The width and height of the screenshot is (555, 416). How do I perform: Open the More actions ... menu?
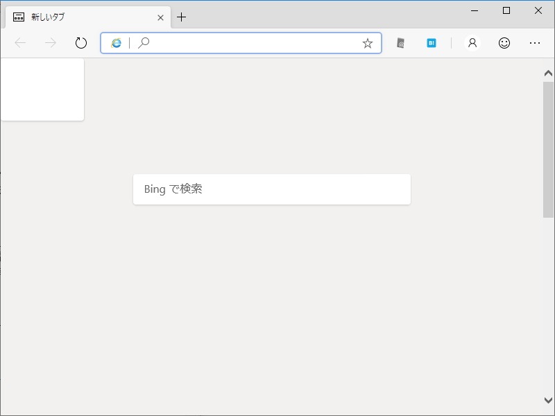535,43
